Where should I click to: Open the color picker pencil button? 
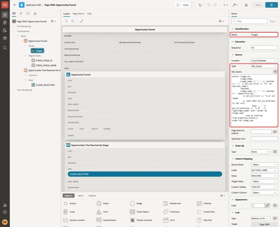267,205
